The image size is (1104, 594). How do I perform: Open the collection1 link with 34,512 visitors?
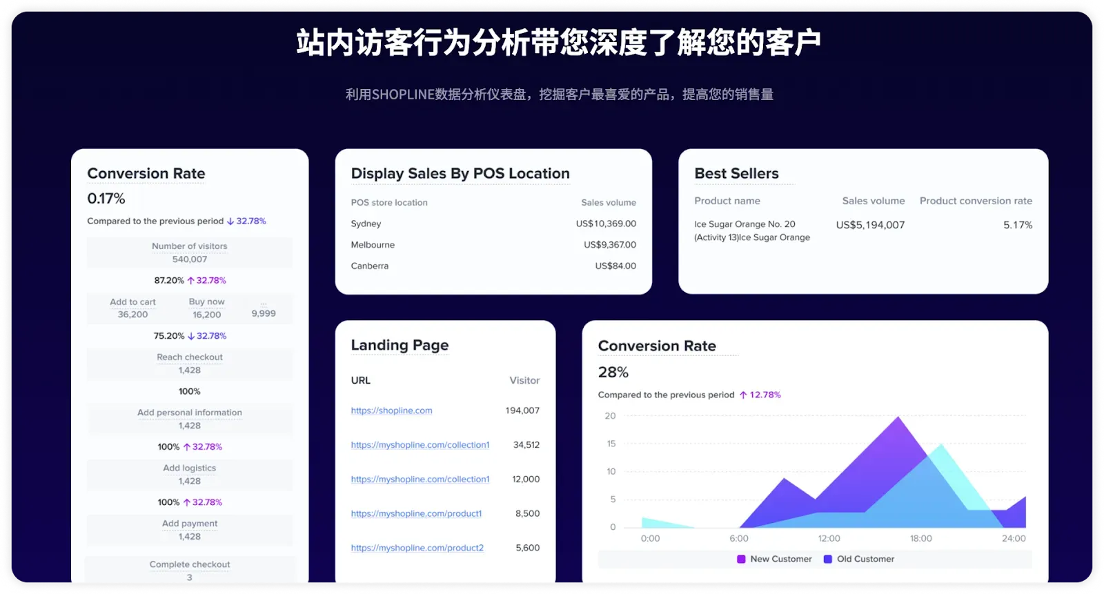pos(420,445)
